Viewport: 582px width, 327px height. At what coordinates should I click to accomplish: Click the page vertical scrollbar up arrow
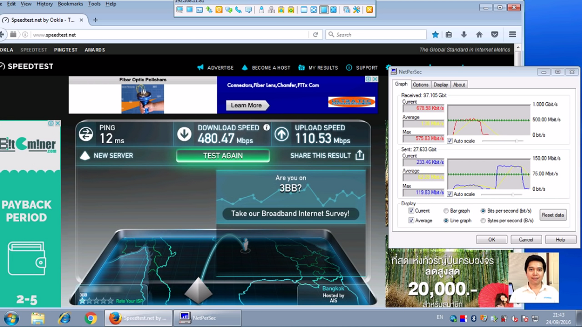[x=518, y=48]
